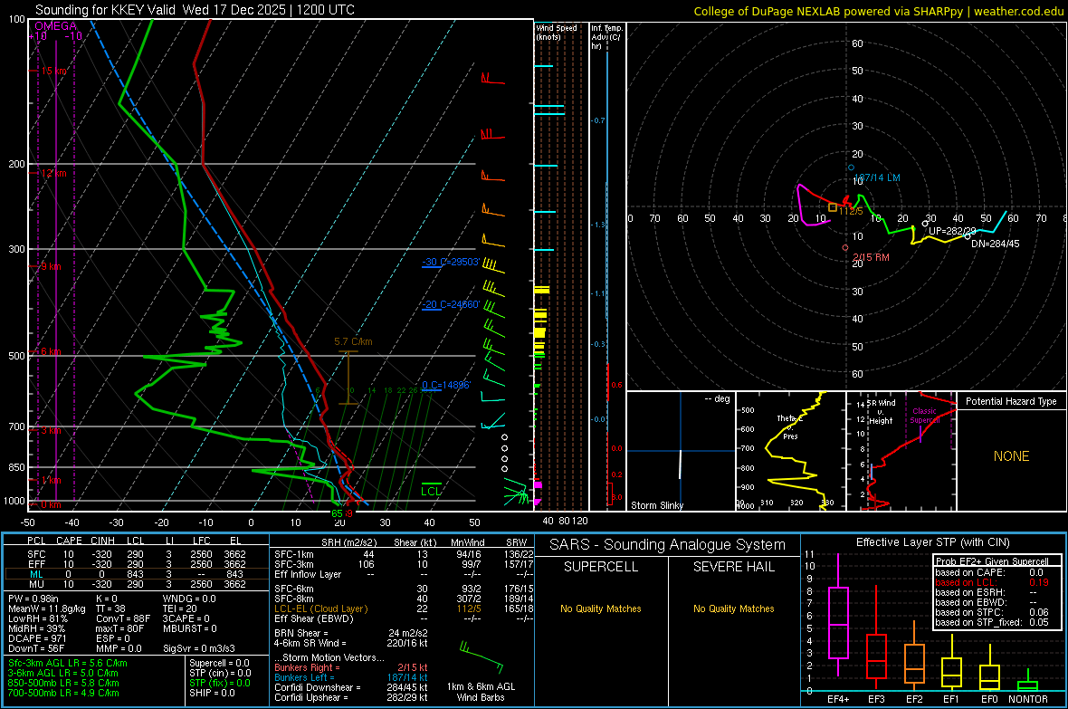Click the 12 km height marker

tap(54, 173)
